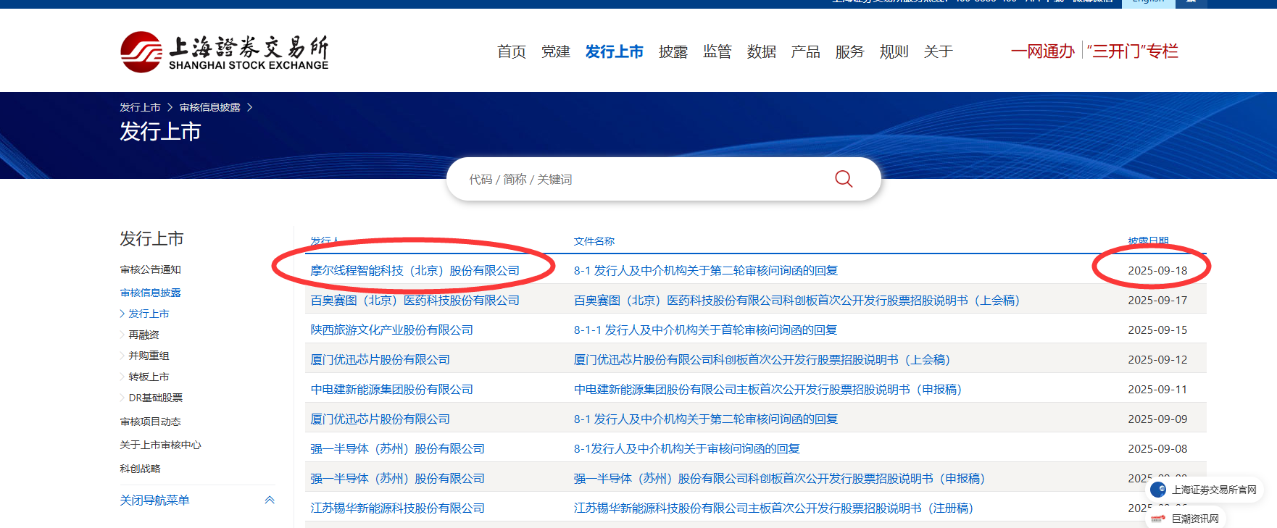Open the 关于 nav menu
1277x528 pixels.
[939, 51]
